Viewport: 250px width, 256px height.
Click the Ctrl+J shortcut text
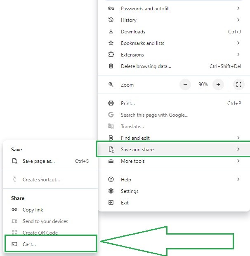[234, 31]
